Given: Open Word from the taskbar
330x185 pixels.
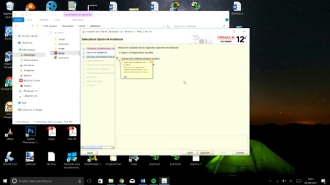Looking at the screenshot, I should click(143, 181).
